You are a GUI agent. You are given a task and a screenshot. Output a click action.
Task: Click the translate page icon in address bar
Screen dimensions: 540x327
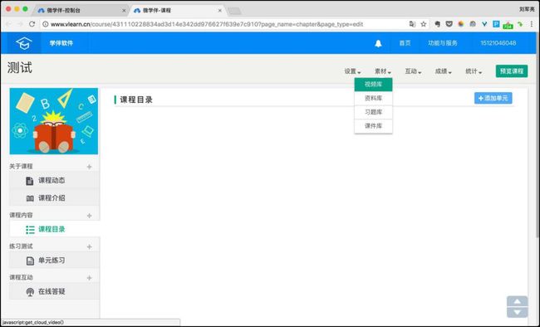(x=412, y=24)
